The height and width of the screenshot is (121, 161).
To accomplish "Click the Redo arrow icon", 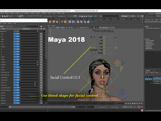I will 11,16.
